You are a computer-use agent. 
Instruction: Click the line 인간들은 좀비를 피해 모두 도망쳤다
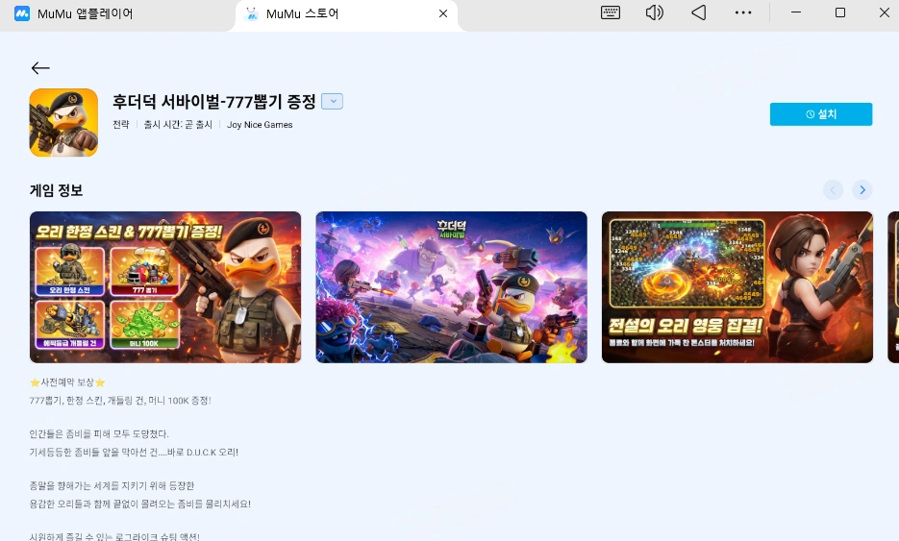point(99,433)
